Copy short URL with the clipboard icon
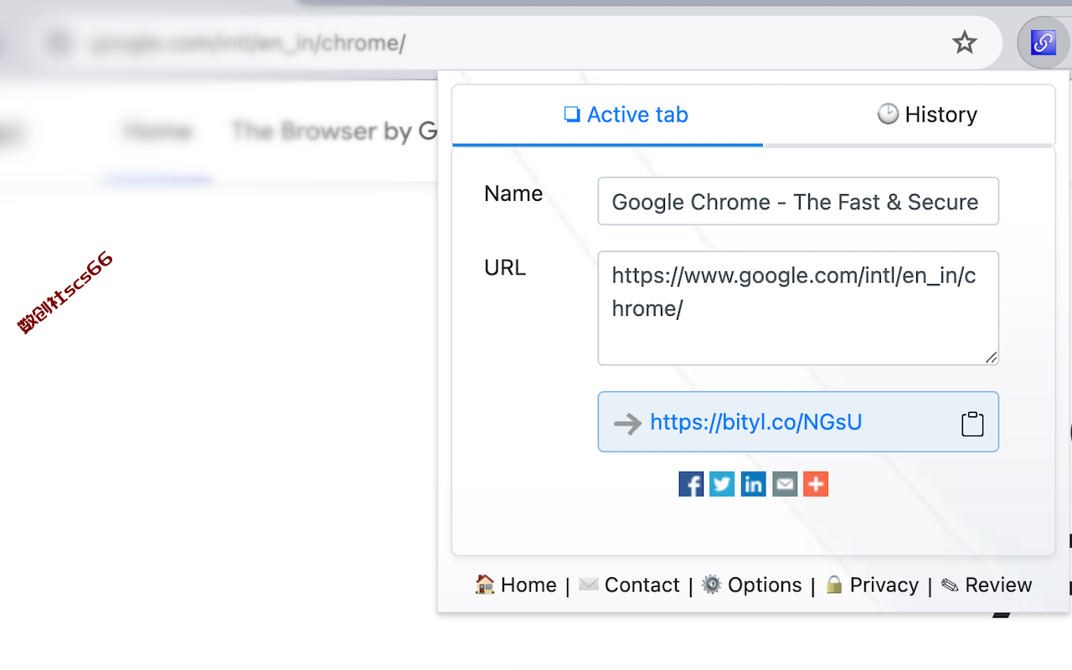1072x670 pixels. 972,424
